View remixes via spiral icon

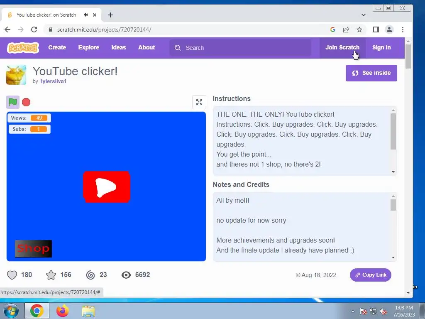(90, 275)
